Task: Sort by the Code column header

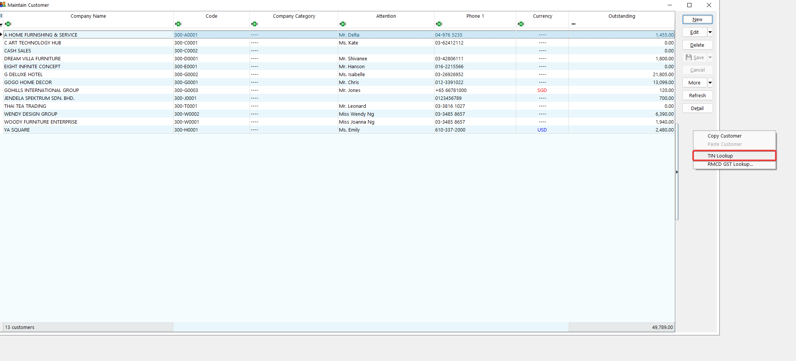Action: pyautogui.click(x=211, y=16)
